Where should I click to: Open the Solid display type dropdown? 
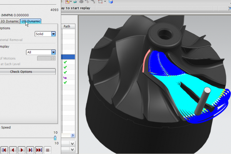45,34
